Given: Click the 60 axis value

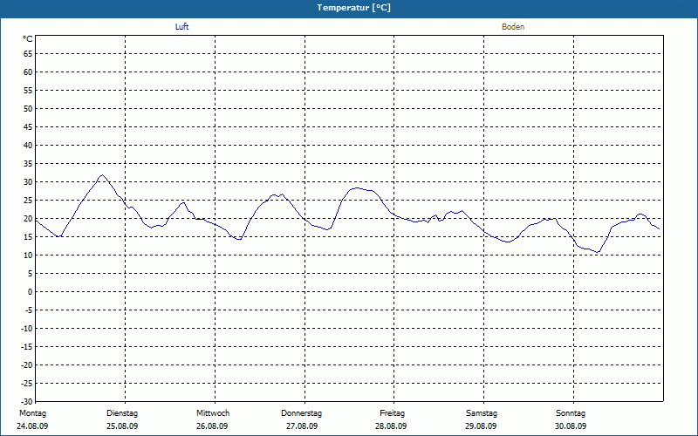Looking at the screenshot, I should pos(28,72).
